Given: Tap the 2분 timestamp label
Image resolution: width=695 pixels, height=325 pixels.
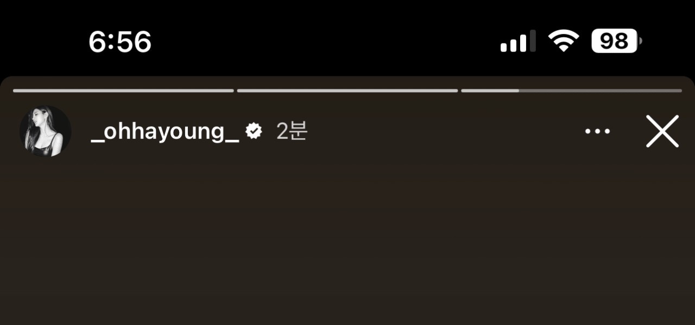Looking at the screenshot, I should [x=292, y=131].
